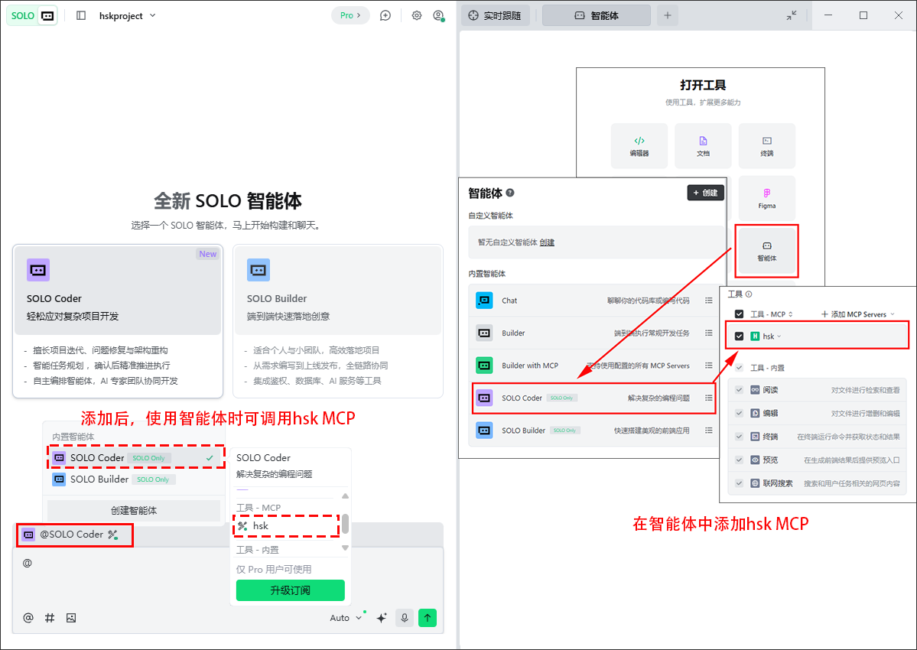Uncheck the hsk MCP tool checkbox
Screen dimensions: 917x650
pyautogui.click(x=739, y=336)
